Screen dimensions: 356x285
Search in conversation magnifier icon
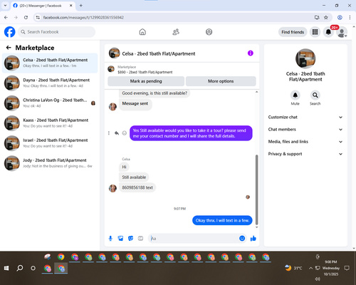point(315,95)
